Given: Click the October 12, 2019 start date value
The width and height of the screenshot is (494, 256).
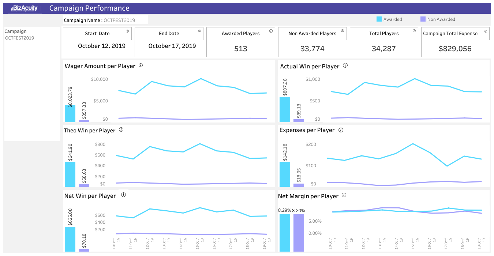Looking at the screenshot, I should click(102, 46).
